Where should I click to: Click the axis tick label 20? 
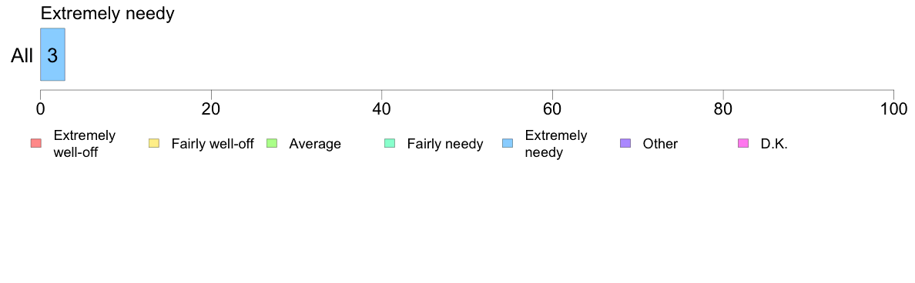211,109
